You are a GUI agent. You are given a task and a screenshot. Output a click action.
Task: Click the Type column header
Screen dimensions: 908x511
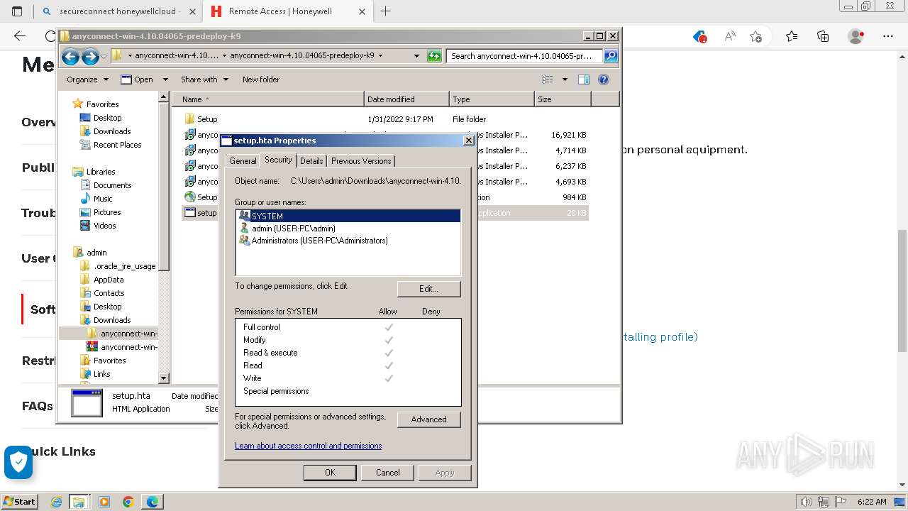click(x=492, y=99)
